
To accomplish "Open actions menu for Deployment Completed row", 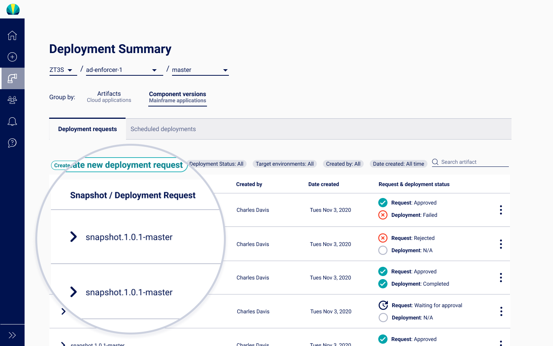I will coord(501,278).
